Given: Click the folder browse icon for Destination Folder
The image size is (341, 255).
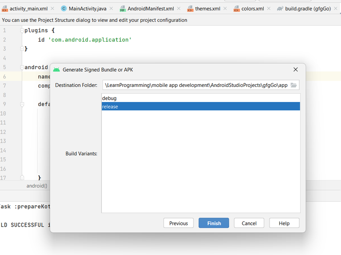Looking at the screenshot, I should point(293,85).
